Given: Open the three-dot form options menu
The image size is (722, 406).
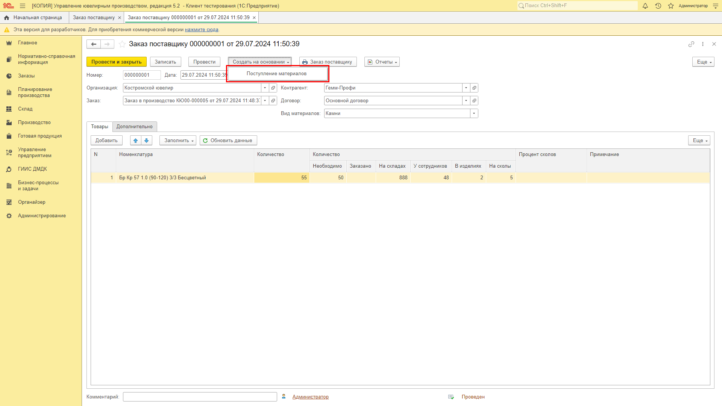Looking at the screenshot, I should [703, 44].
